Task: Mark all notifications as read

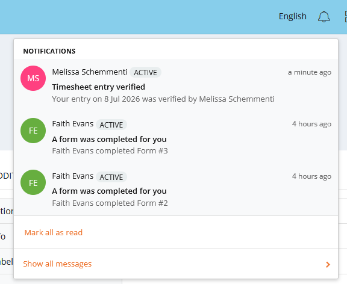Action: (x=54, y=232)
